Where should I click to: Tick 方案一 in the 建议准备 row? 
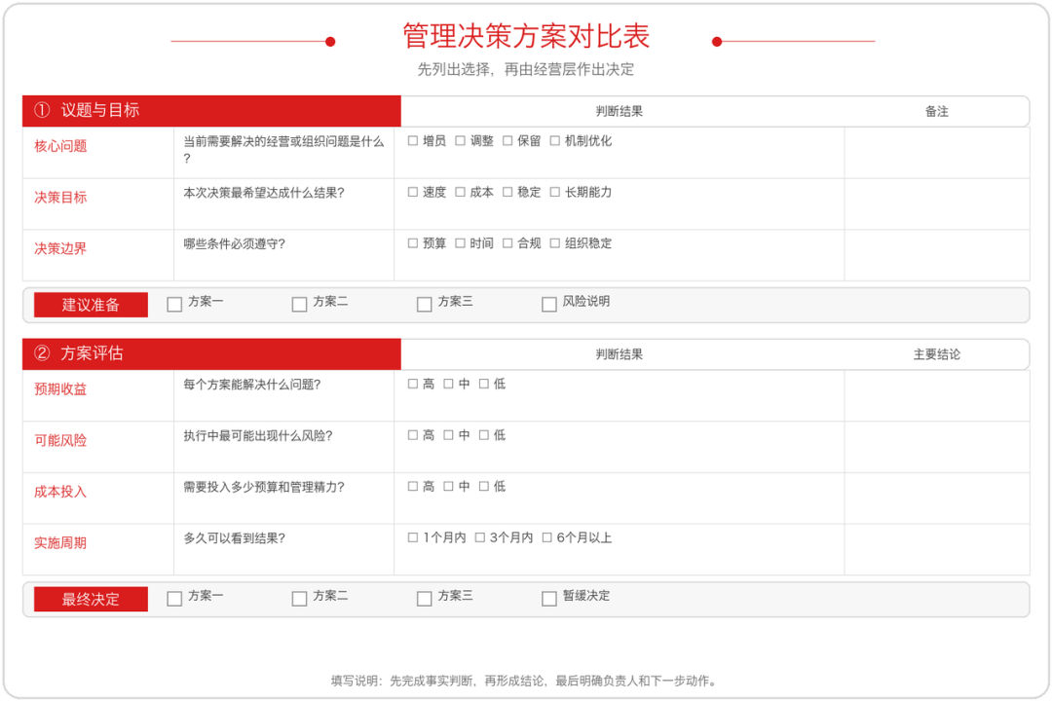coord(174,305)
